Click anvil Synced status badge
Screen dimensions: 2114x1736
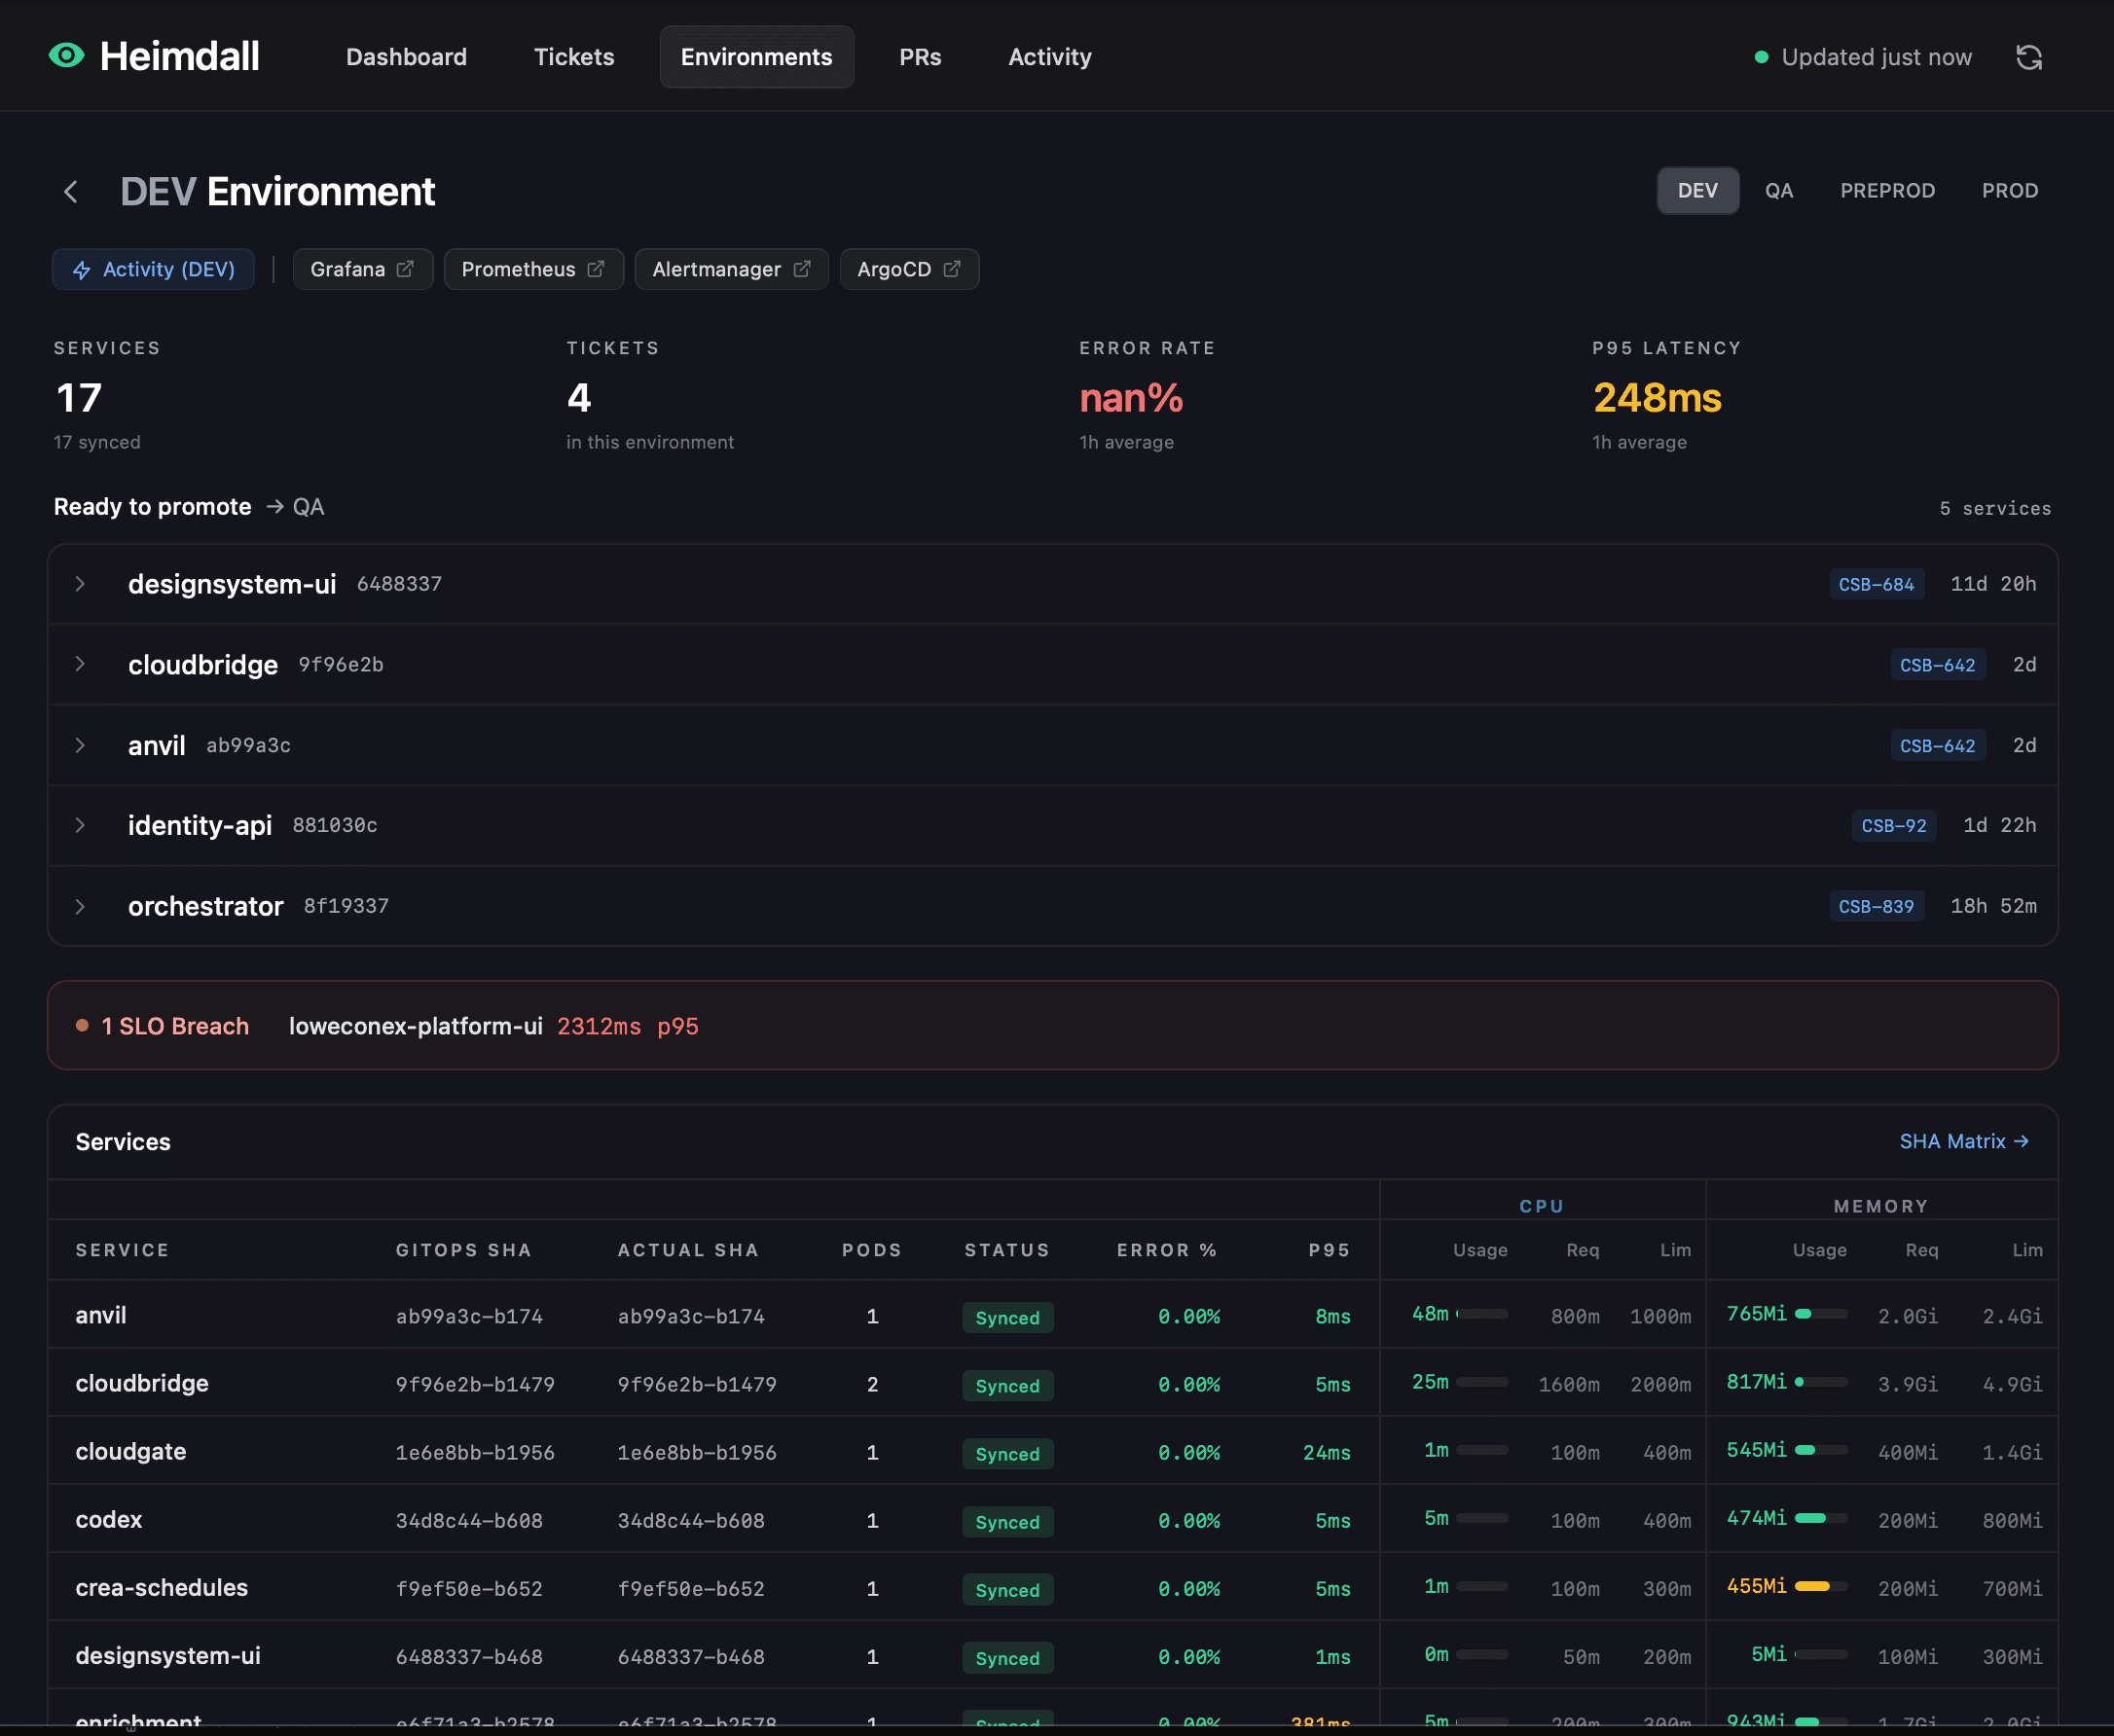(x=1007, y=1317)
